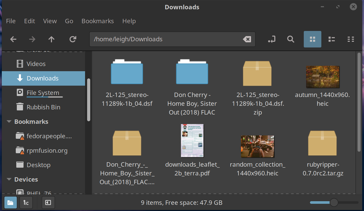
Task: Switch to compact view
Action: point(351,39)
